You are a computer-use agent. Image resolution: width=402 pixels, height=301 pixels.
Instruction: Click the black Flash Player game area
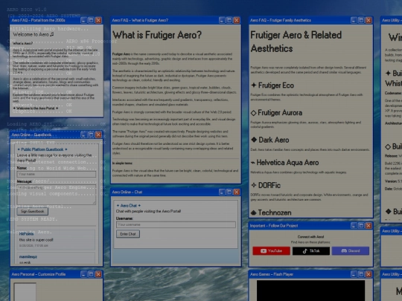tap(310, 291)
